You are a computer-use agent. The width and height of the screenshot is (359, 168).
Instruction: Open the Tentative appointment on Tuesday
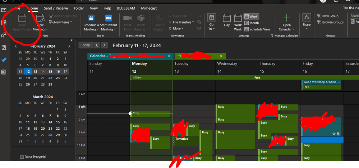coord(187,141)
